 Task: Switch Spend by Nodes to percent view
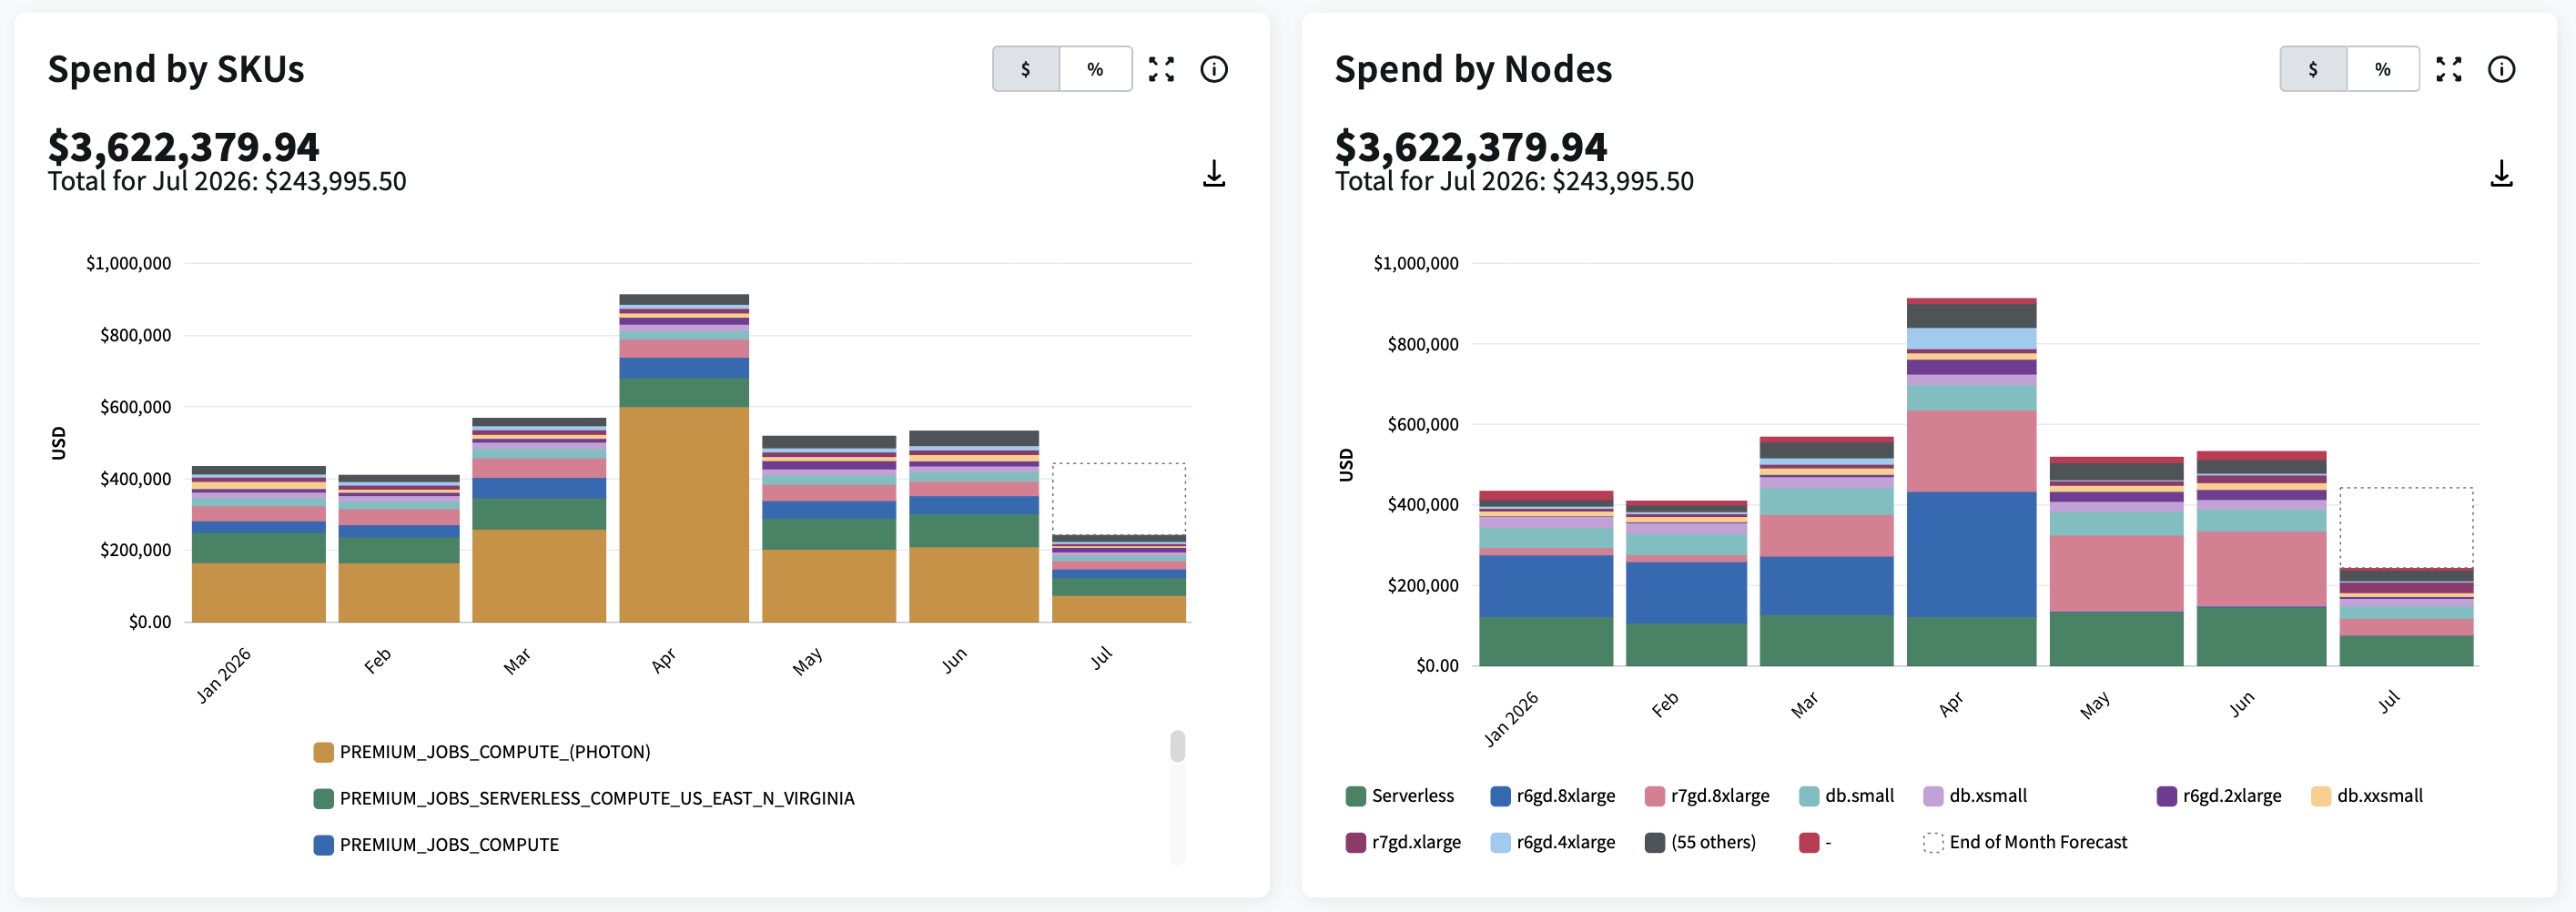click(x=2383, y=69)
